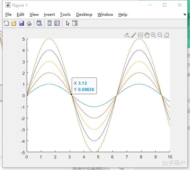Select the Zoom In magnifier
190x170 pixels.
[153, 35]
